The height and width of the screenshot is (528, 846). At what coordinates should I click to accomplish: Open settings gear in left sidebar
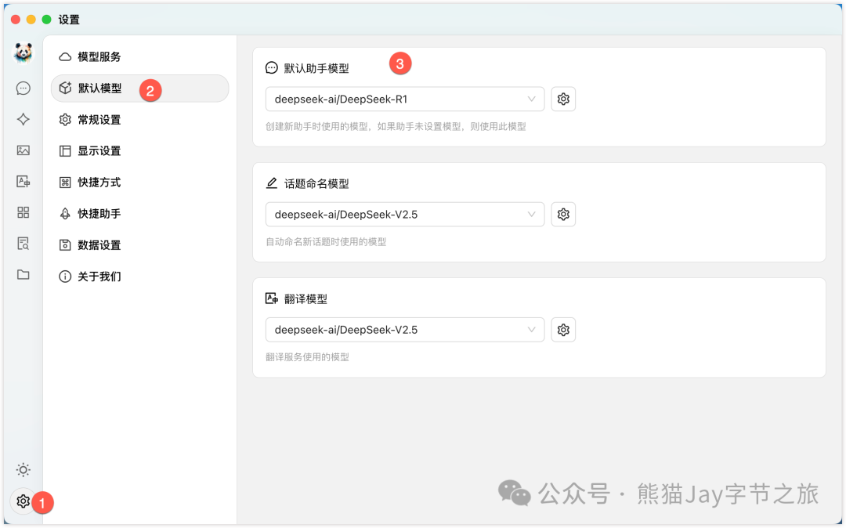[x=23, y=501]
